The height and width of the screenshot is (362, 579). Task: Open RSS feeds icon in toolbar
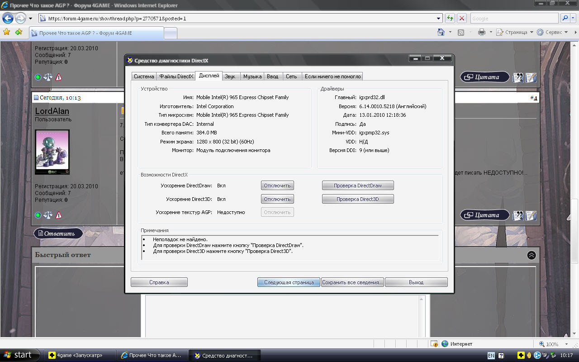461,32
